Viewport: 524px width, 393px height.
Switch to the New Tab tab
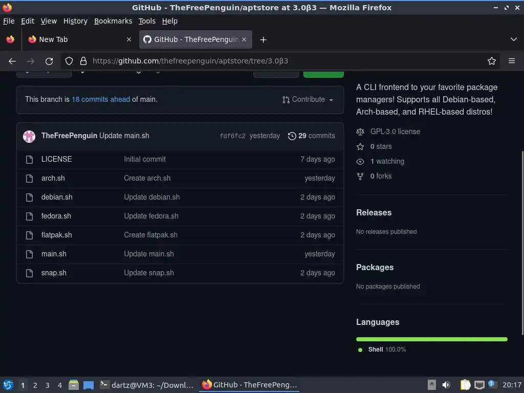pos(79,39)
